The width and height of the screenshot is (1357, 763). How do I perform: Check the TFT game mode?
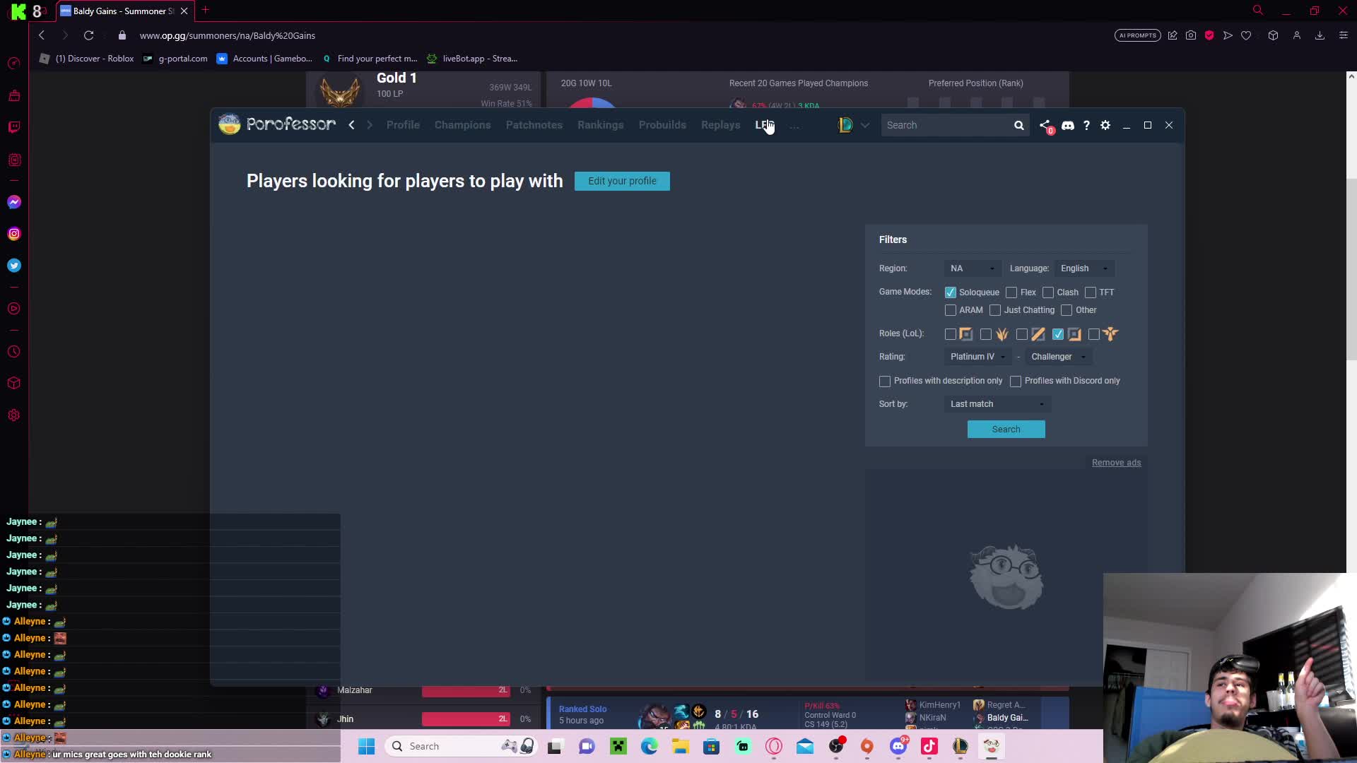(x=1091, y=292)
